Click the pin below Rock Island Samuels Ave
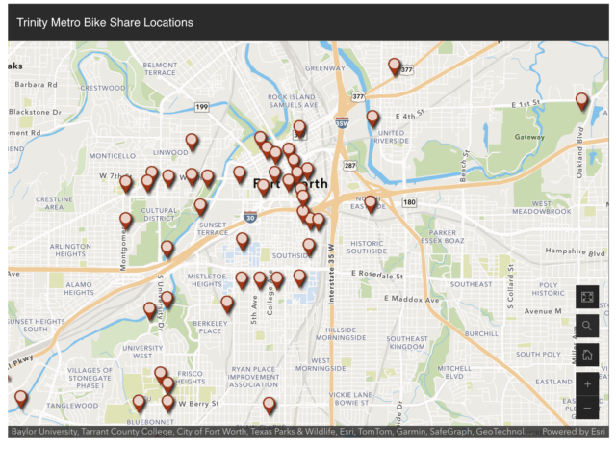The width and height of the screenshot is (616, 449). click(x=299, y=128)
